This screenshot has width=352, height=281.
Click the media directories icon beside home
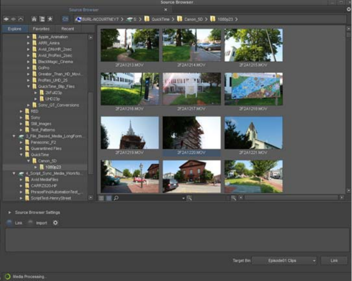(x=42, y=19)
